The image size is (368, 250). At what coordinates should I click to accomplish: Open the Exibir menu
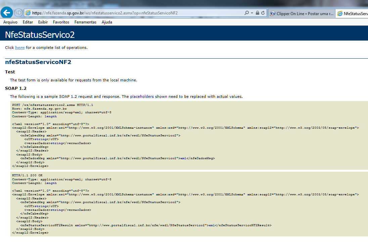pyautogui.click(x=43, y=22)
